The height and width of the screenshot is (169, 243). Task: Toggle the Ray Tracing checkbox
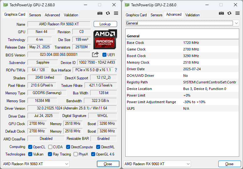coord(50,154)
